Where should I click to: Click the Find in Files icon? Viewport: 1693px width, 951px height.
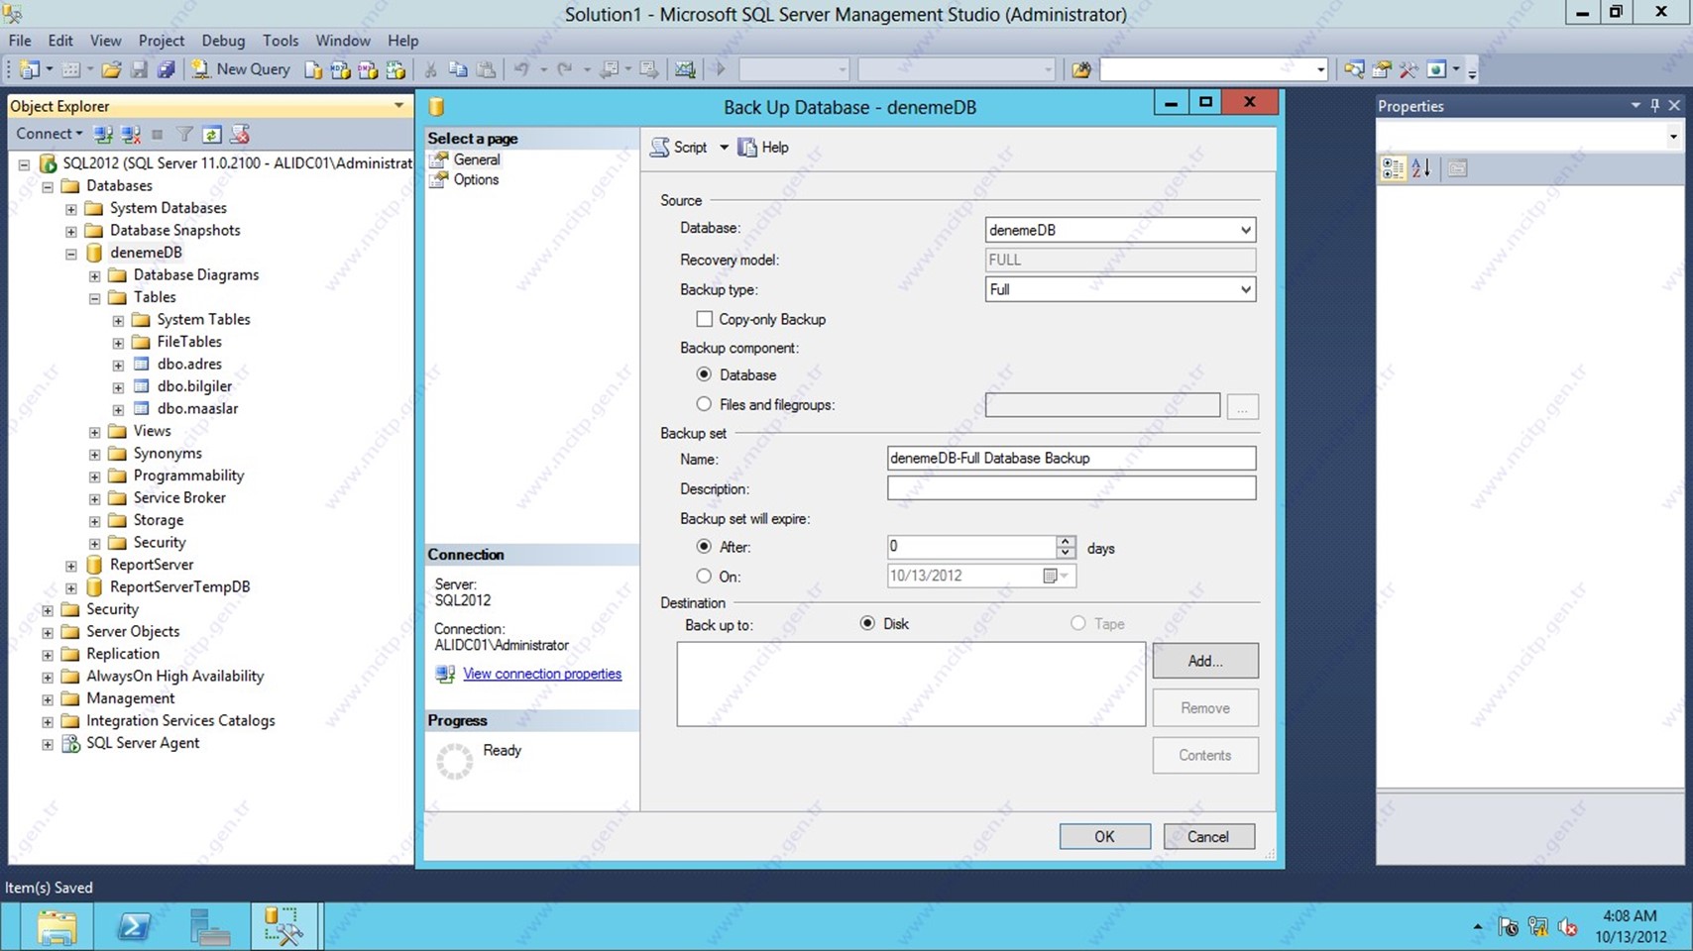[x=1081, y=69]
